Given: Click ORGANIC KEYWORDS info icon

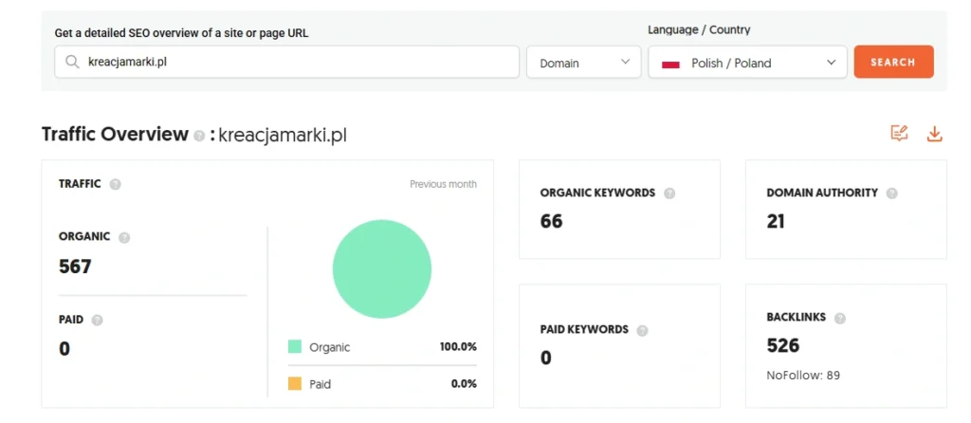Looking at the screenshot, I should (669, 193).
